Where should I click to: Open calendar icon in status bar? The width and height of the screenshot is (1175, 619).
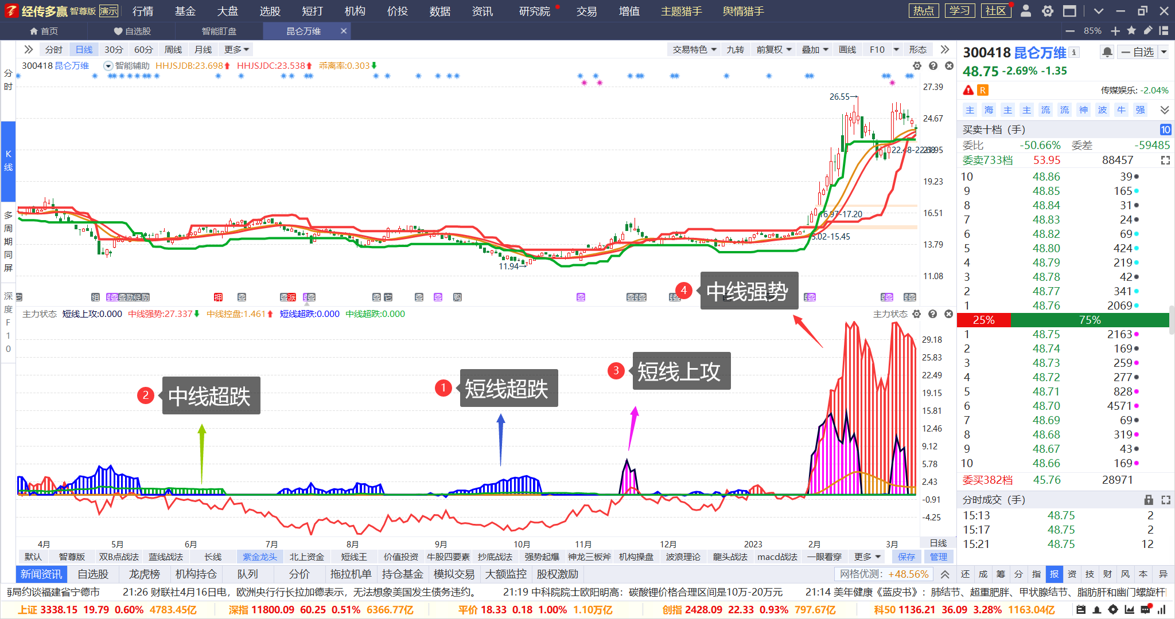1081,610
